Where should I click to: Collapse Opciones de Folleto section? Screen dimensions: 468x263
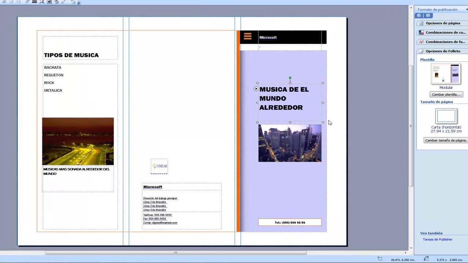pyautogui.click(x=442, y=51)
